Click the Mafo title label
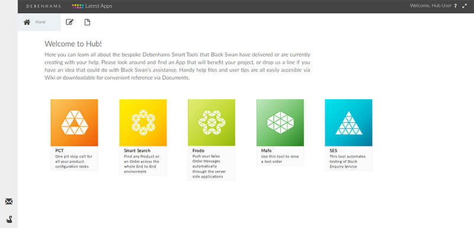The width and height of the screenshot is (474, 228). [266, 151]
